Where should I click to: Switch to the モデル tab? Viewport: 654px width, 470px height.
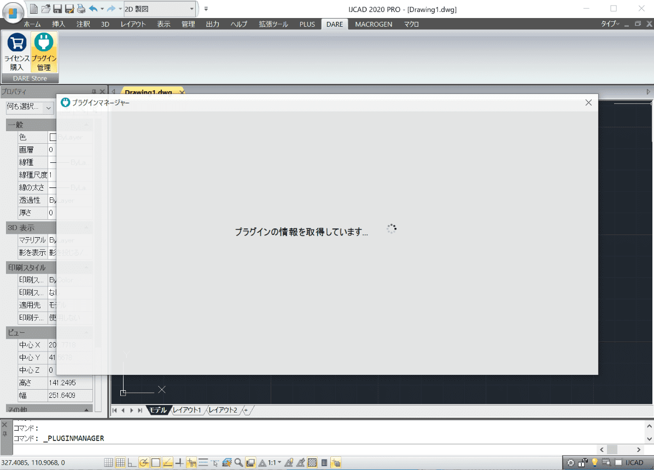pos(157,410)
